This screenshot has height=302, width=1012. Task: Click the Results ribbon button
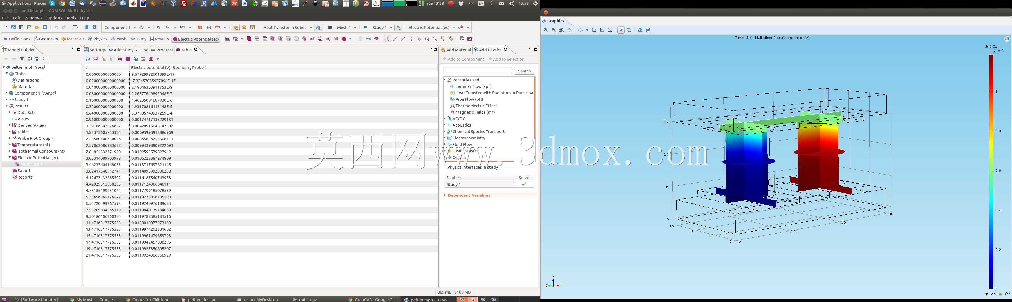(x=160, y=39)
